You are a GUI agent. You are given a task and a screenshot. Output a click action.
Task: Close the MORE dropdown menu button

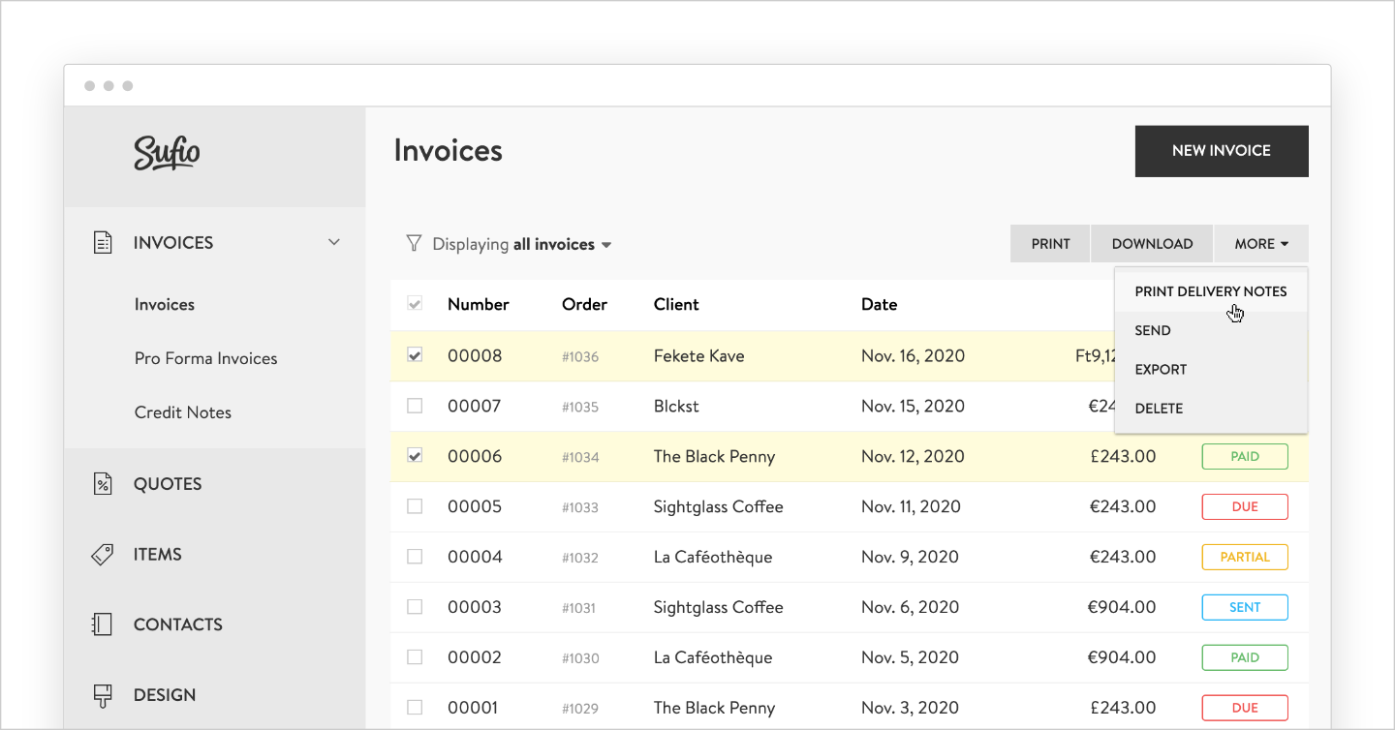(x=1260, y=244)
